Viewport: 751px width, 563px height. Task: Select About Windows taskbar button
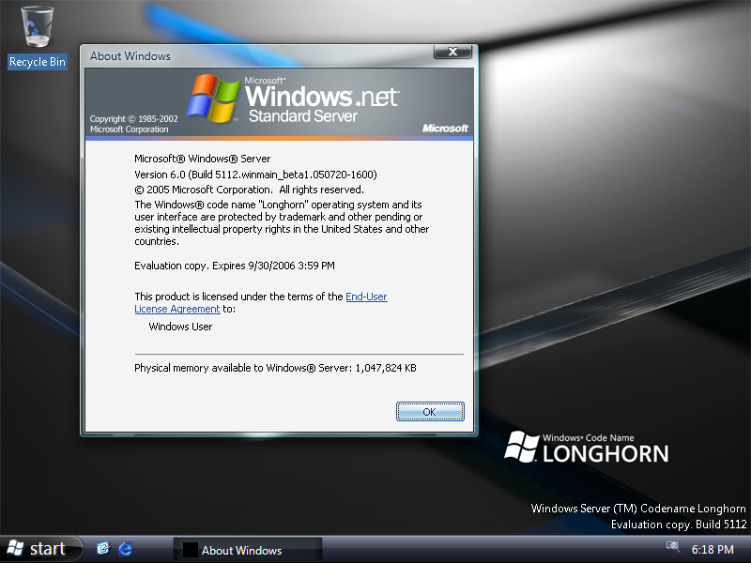[248, 550]
